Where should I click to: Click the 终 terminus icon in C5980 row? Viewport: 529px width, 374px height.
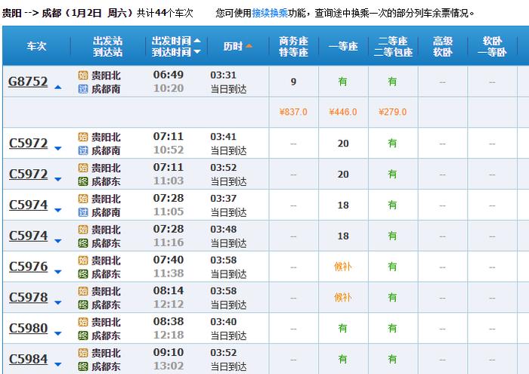[83, 335]
